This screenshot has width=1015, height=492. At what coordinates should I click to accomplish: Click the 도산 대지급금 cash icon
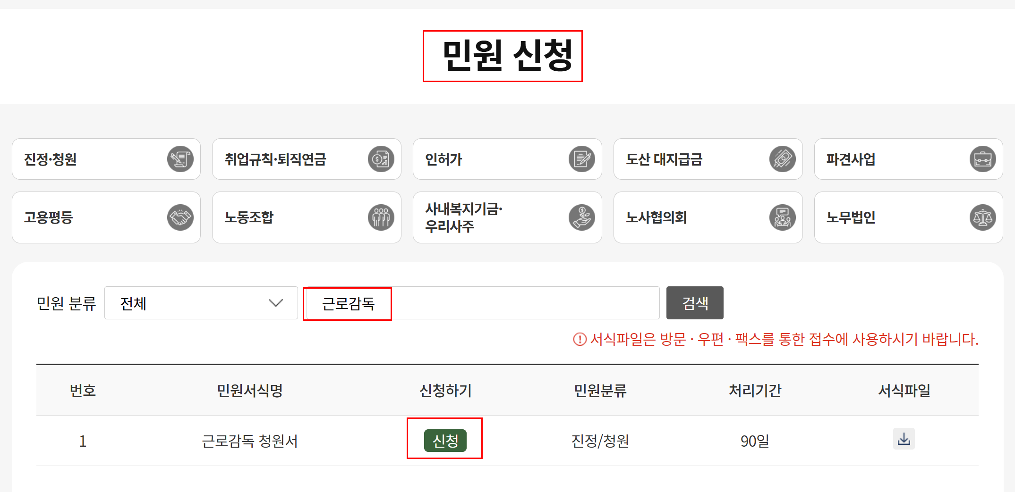tap(782, 159)
